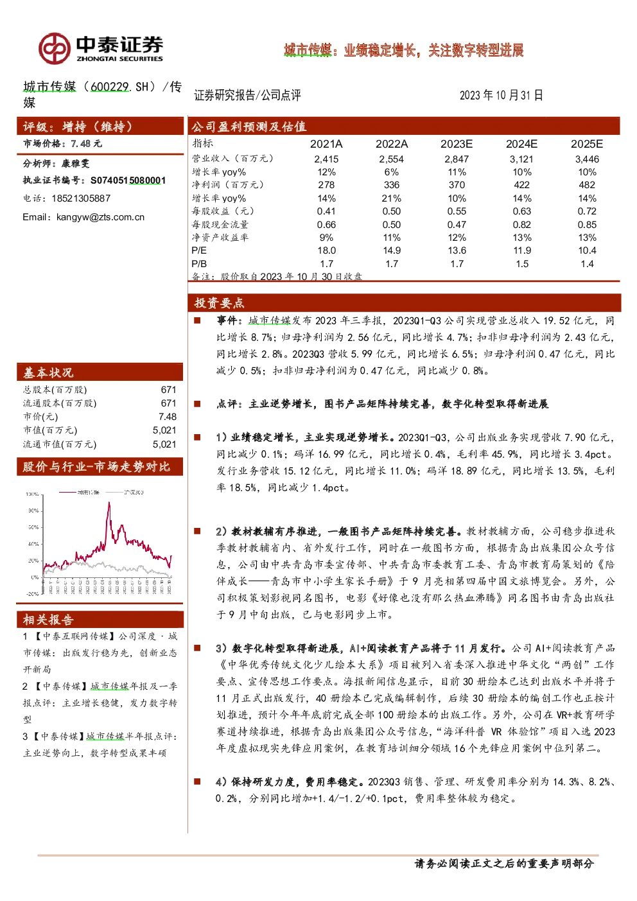This screenshot has width=637, height=901.
Task: Open first related report 中泰互联网传媒 公司深度
Action: click(100, 652)
